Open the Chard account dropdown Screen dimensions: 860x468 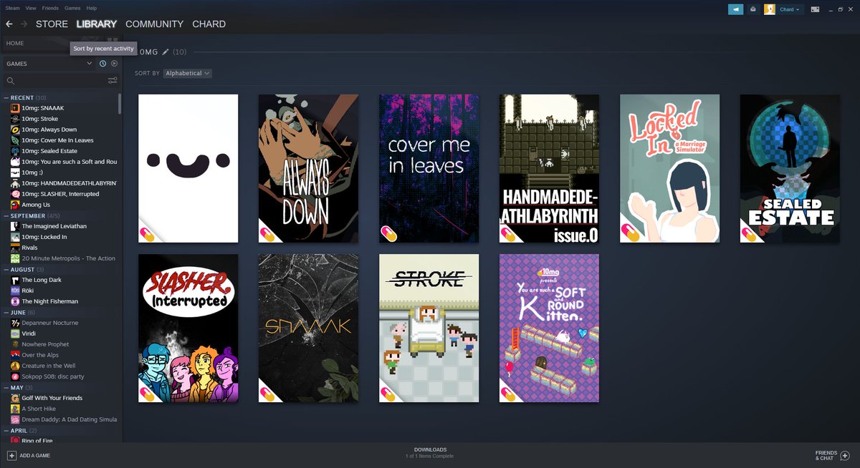coord(790,9)
